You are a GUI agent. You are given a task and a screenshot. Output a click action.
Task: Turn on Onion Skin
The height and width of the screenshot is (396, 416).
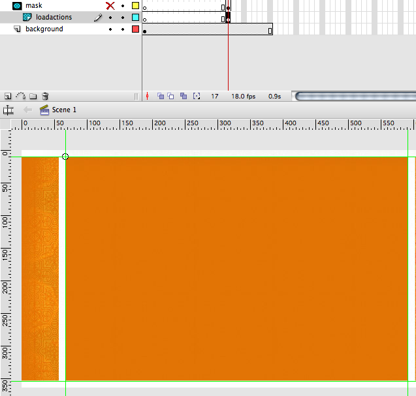pos(161,96)
